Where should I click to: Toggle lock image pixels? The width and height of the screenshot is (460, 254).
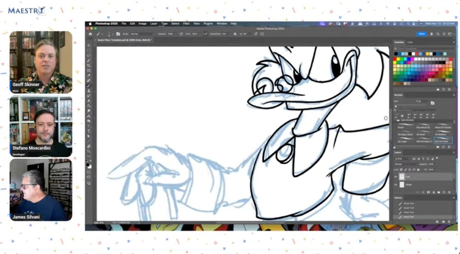406,169
